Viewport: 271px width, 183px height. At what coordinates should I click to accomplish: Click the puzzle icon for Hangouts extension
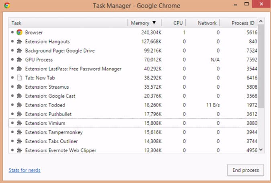pos(19,41)
